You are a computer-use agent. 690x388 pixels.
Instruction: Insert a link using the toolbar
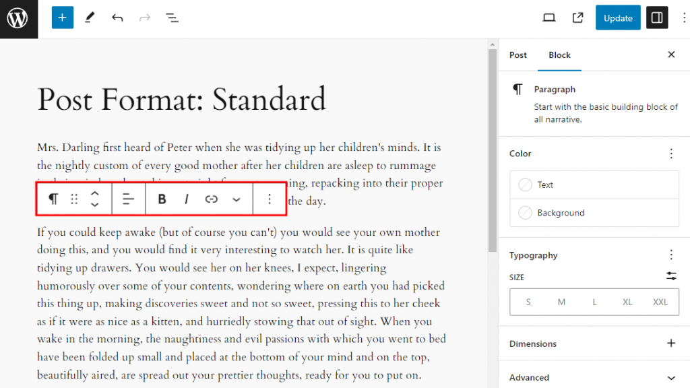pyautogui.click(x=210, y=199)
